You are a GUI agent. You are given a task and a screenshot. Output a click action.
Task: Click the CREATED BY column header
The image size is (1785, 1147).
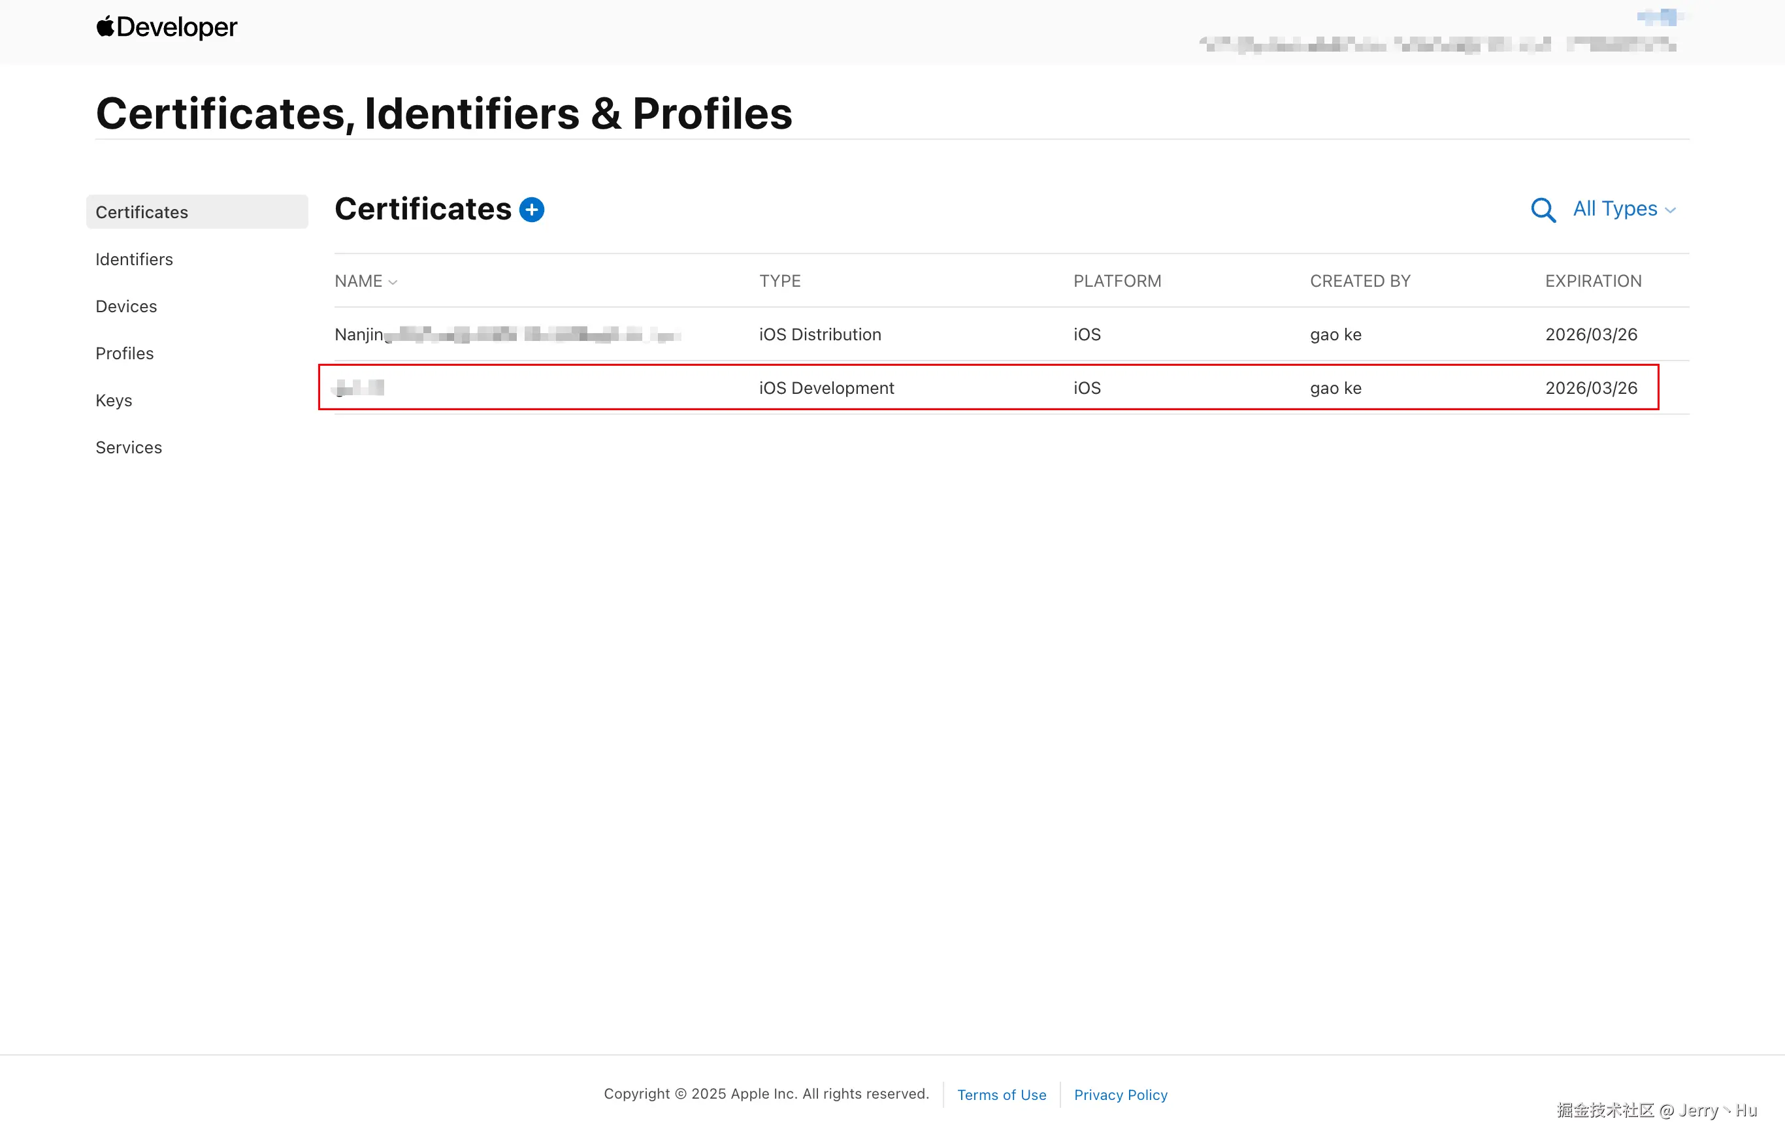1360,281
